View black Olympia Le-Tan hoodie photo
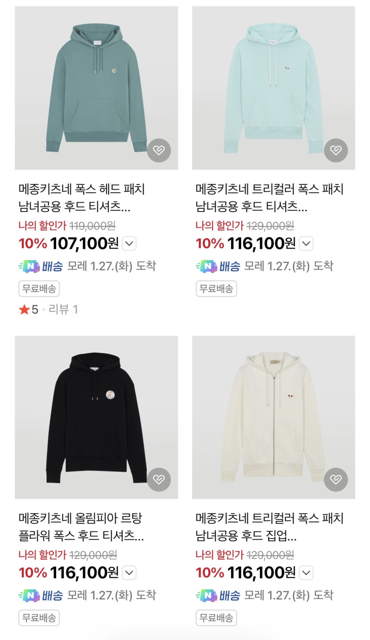Image resolution: width=370 pixels, height=640 pixels. coord(96,417)
